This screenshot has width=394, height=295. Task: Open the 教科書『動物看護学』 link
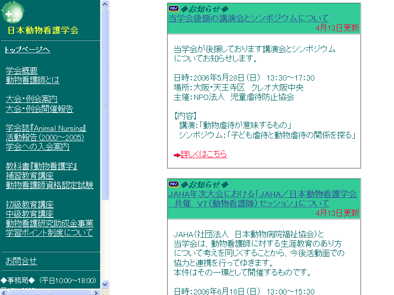point(42,166)
